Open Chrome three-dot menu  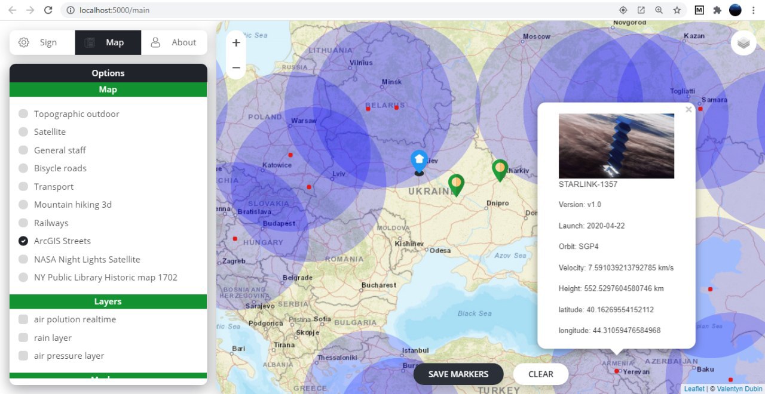754,10
